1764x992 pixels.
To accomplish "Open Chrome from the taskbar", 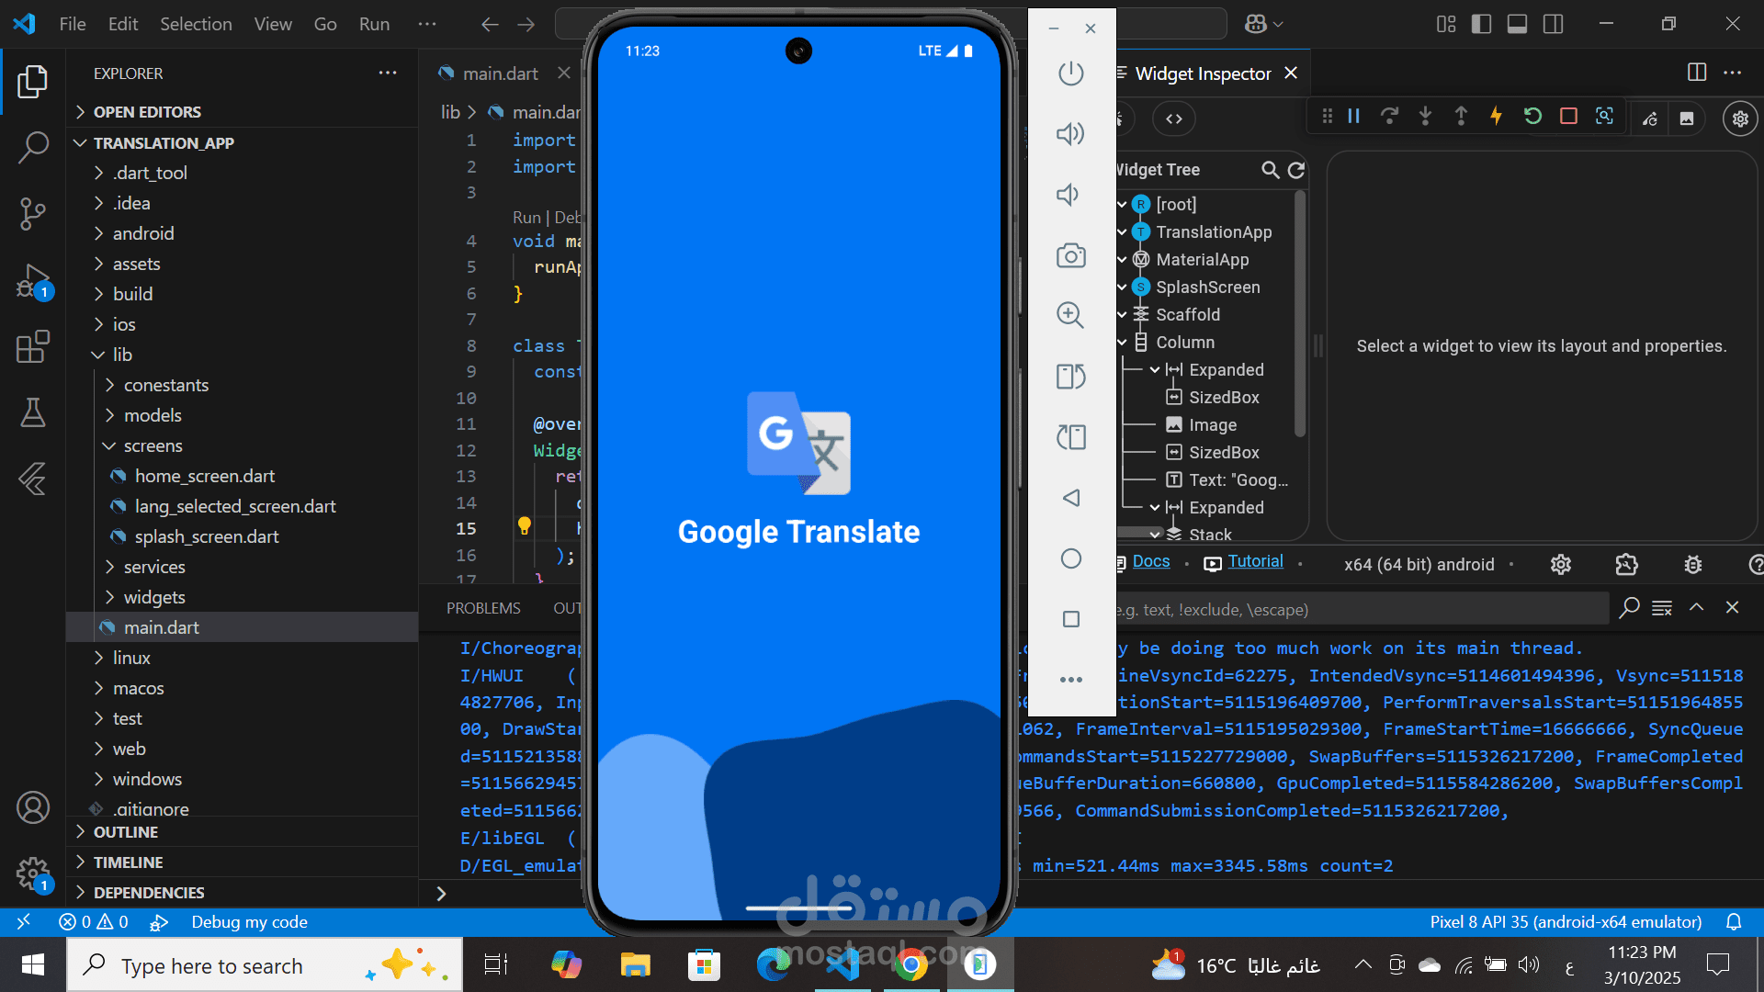I will tap(910, 965).
